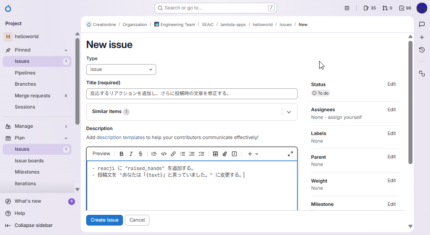Add a table to the description
430x235 pixels.
tap(215, 154)
